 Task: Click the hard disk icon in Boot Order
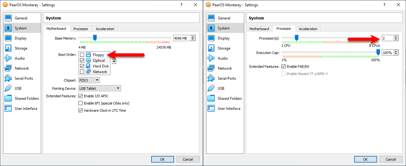coord(88,66)
